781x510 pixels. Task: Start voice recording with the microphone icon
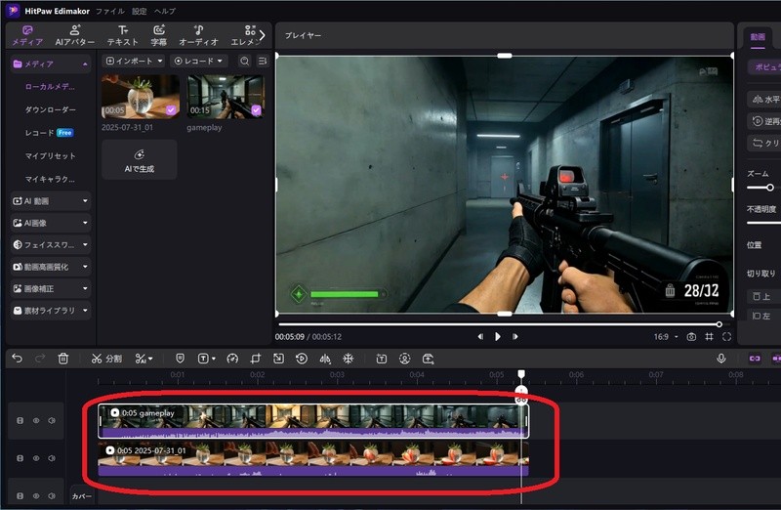click(720, 358)
